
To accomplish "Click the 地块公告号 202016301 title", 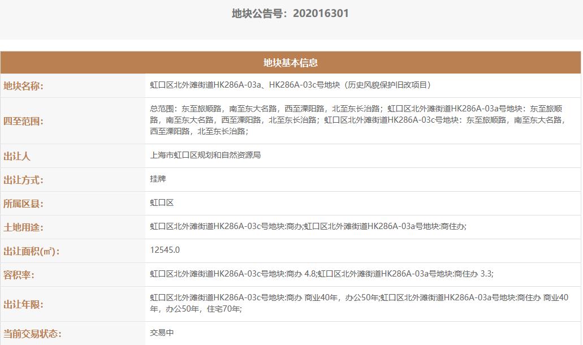I will pyautogui.click(x=291, y=14).
